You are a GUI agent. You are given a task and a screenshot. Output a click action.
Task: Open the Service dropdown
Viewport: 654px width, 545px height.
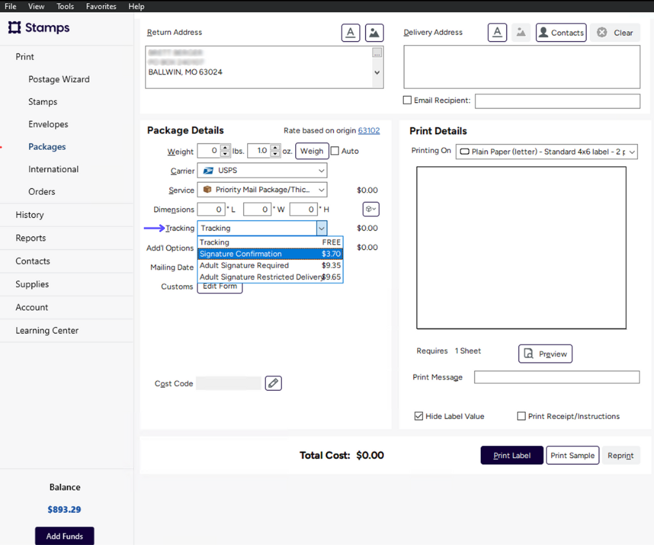(x=262, y=190)
